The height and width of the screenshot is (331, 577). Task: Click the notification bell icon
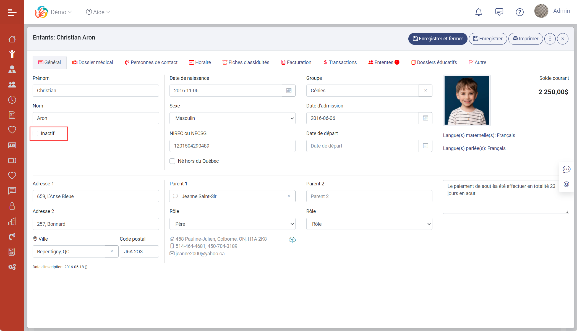click(479, 12)
